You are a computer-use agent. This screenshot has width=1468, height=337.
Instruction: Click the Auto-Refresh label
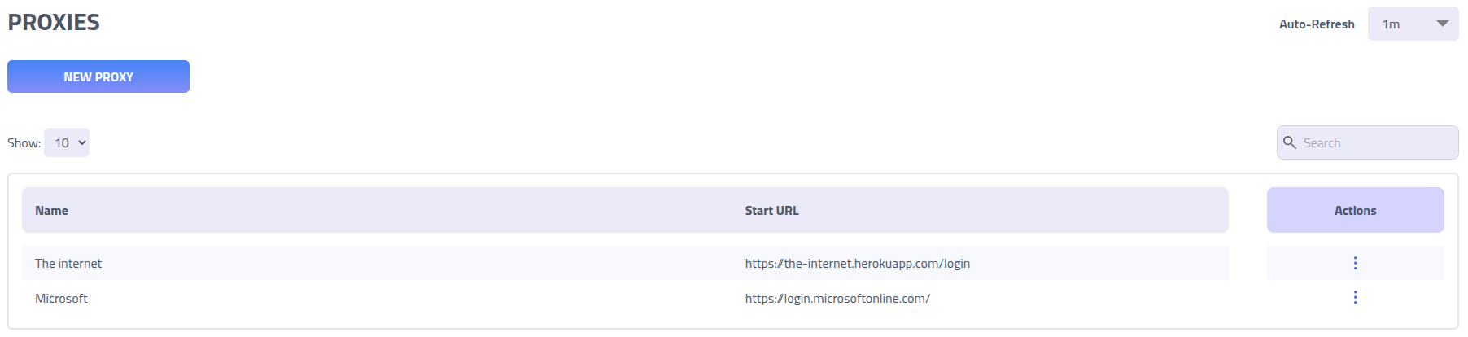[1316, 24]
